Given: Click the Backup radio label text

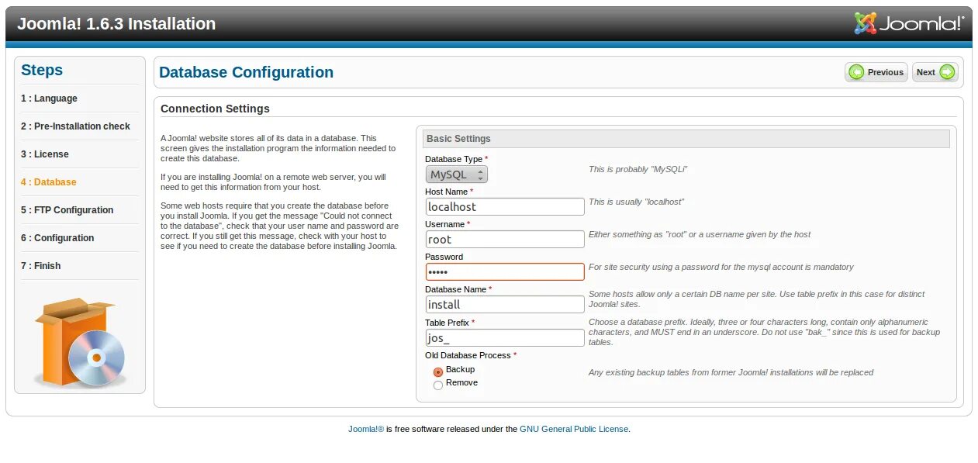Looking at the screenshot, I should (x=460, y=369).
